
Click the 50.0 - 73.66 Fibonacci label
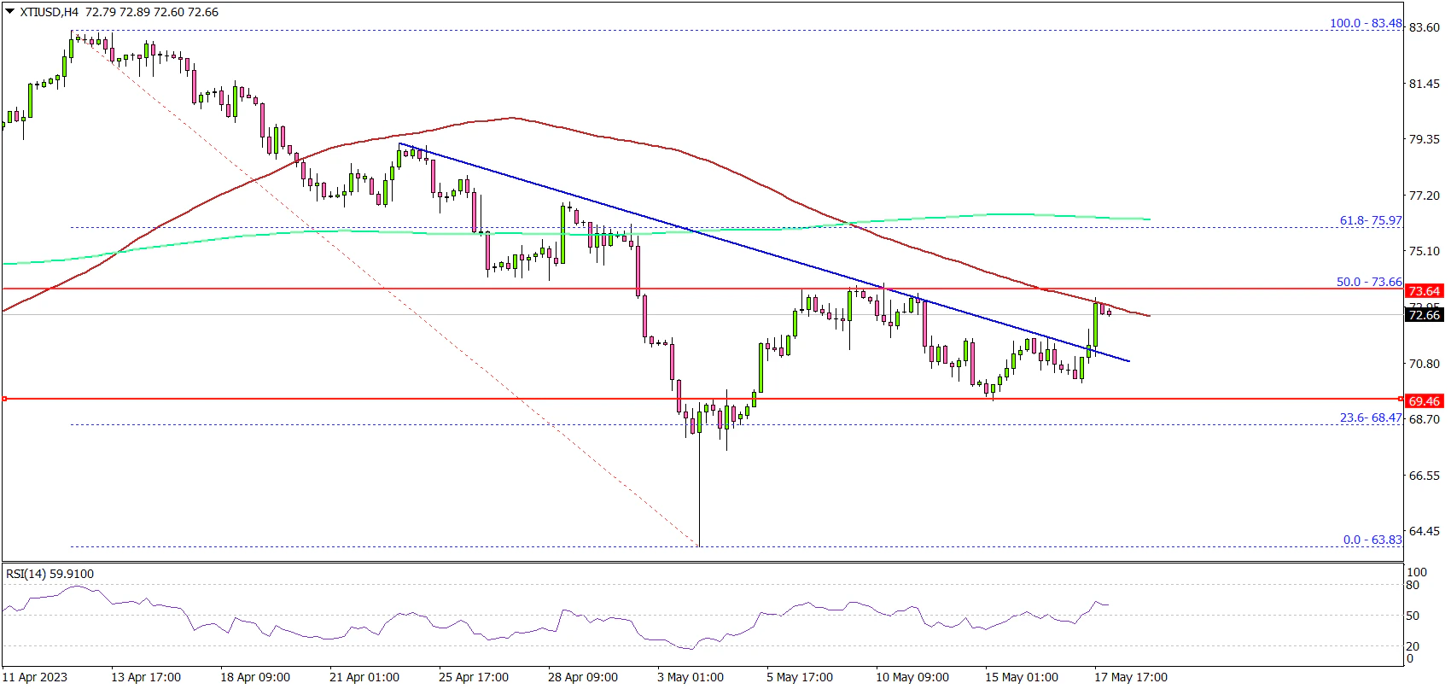pos(1368,282)
